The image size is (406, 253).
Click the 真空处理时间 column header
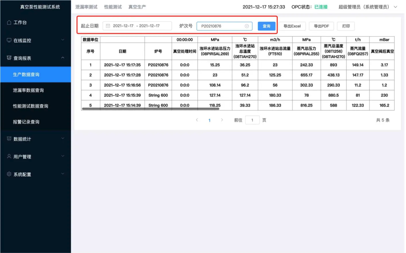pyautogui.click(x=185, y=51)
